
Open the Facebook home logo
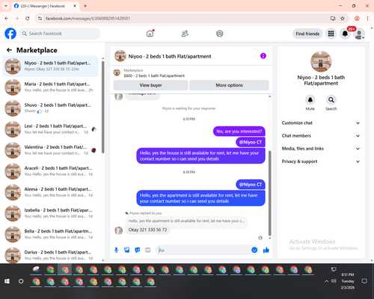[10, 34]
